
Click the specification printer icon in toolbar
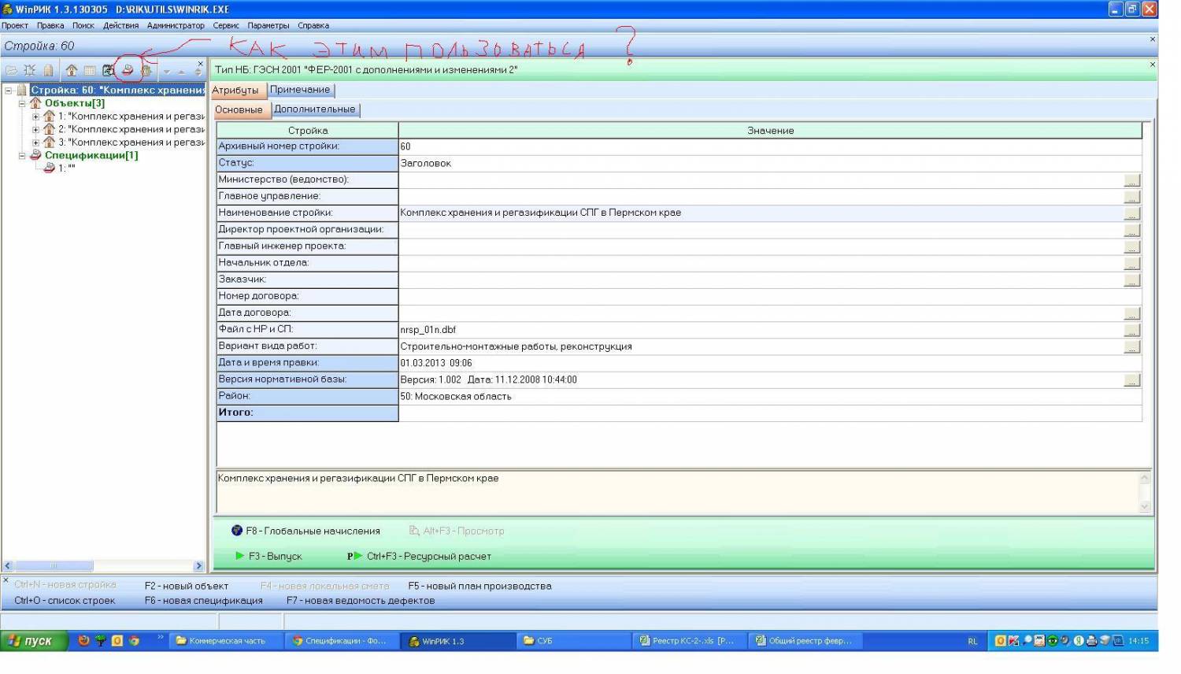[128, 70]
